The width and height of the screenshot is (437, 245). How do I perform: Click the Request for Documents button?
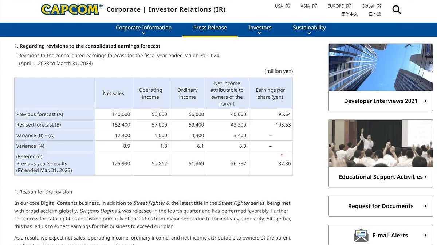click(381, 206)
